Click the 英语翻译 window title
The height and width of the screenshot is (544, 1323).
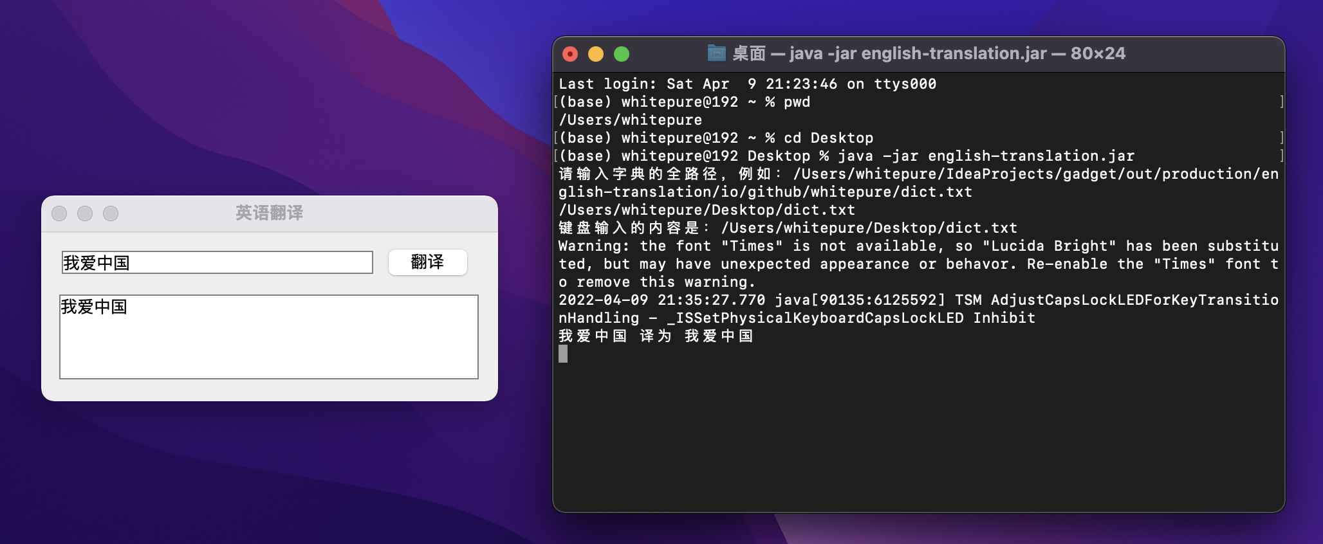click(x=269, y=213)
